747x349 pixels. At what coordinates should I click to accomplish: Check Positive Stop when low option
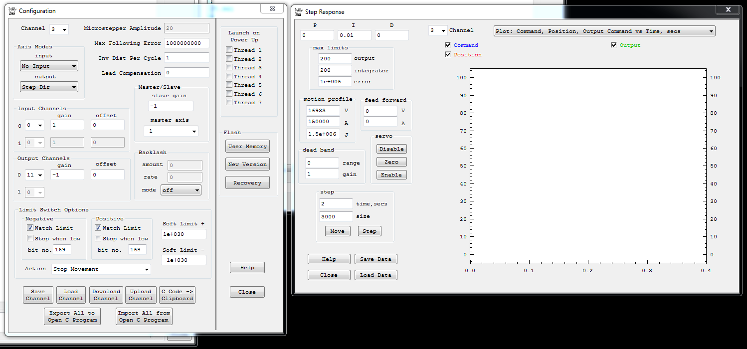pyautogui.click(x=98, y=238)
